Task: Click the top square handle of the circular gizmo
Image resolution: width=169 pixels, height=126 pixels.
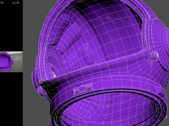Action: click(x=108, y=18)
